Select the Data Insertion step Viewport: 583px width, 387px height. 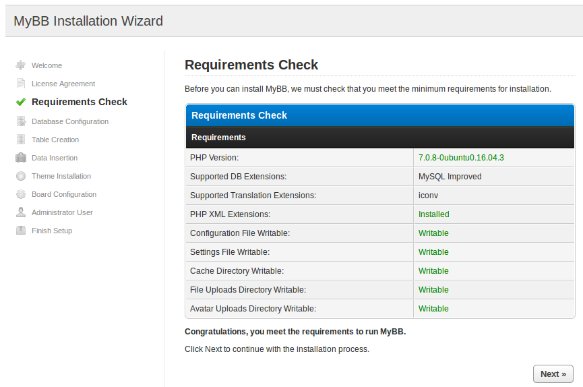(55, 158)
